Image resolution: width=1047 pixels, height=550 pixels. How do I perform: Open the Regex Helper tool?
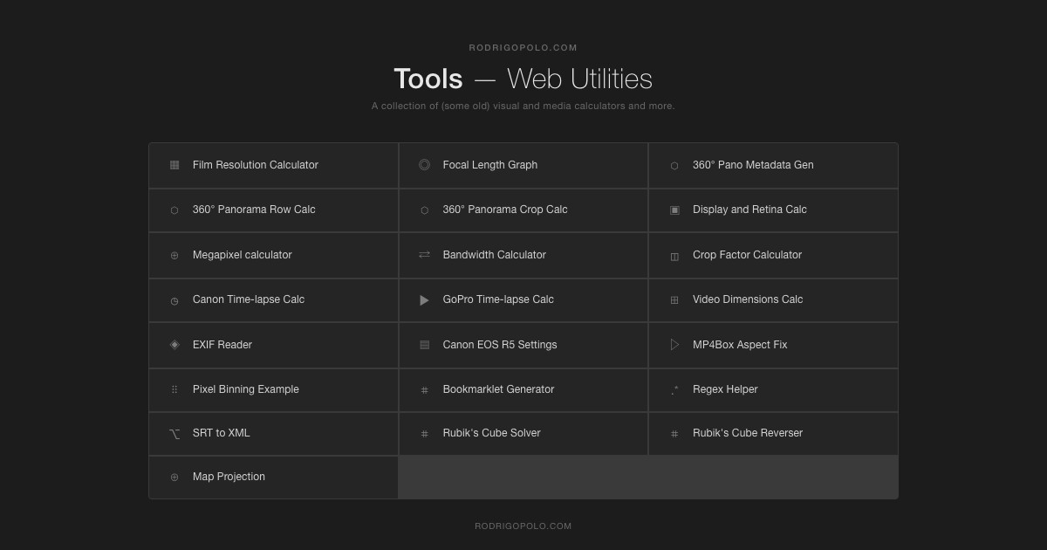(x=773, y=390)
